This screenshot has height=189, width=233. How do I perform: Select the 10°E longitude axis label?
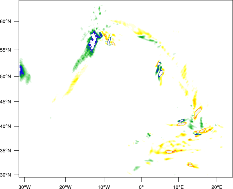(x=178, y=187)
